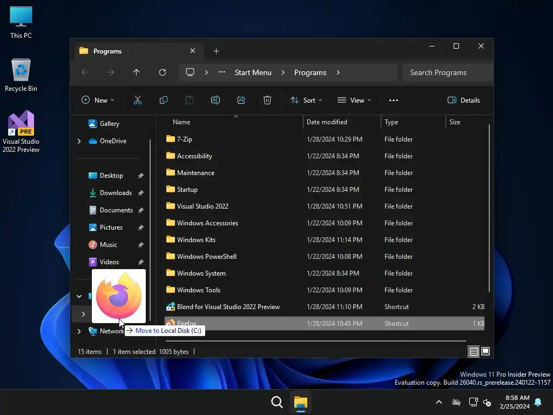Viewport: 553px width, 415px height.
Task: Click the taskbar clock and date
Action: [x=515, y=402]
